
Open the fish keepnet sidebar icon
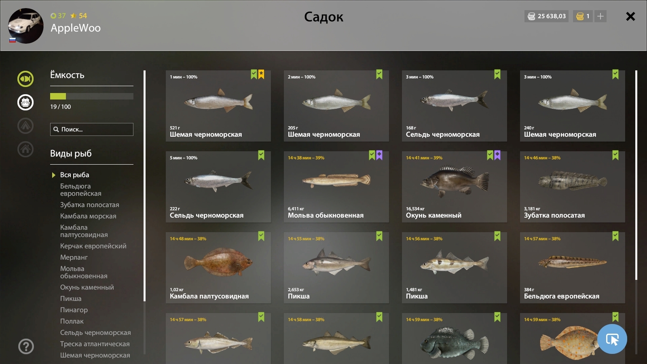[x=25, y=79]
